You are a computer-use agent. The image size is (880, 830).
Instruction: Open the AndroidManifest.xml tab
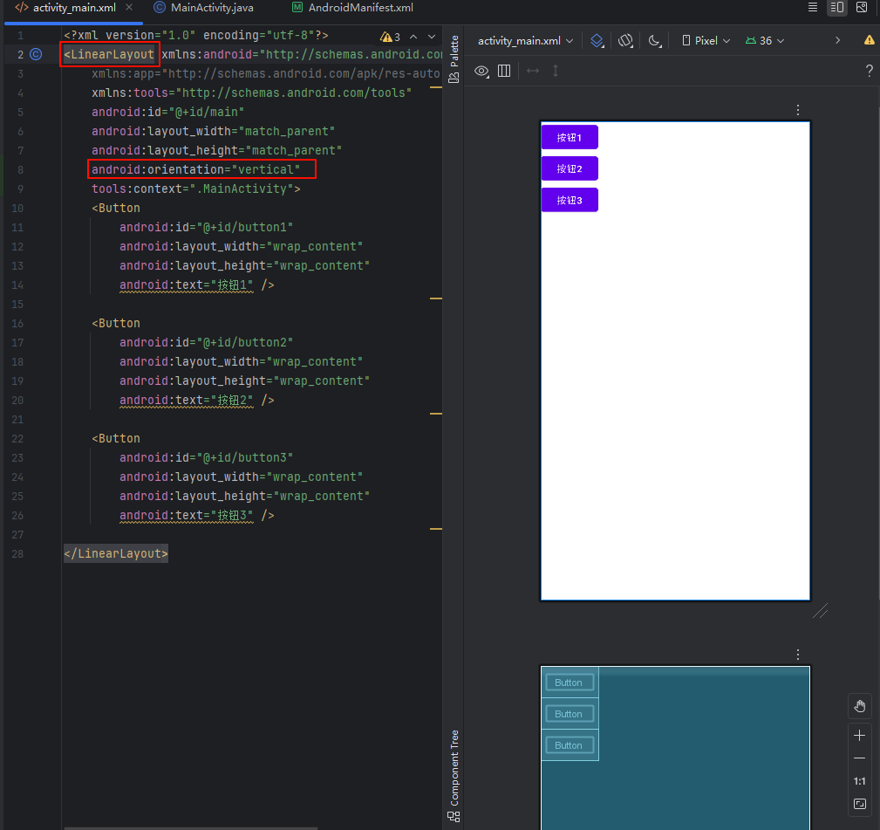(352, 8)
